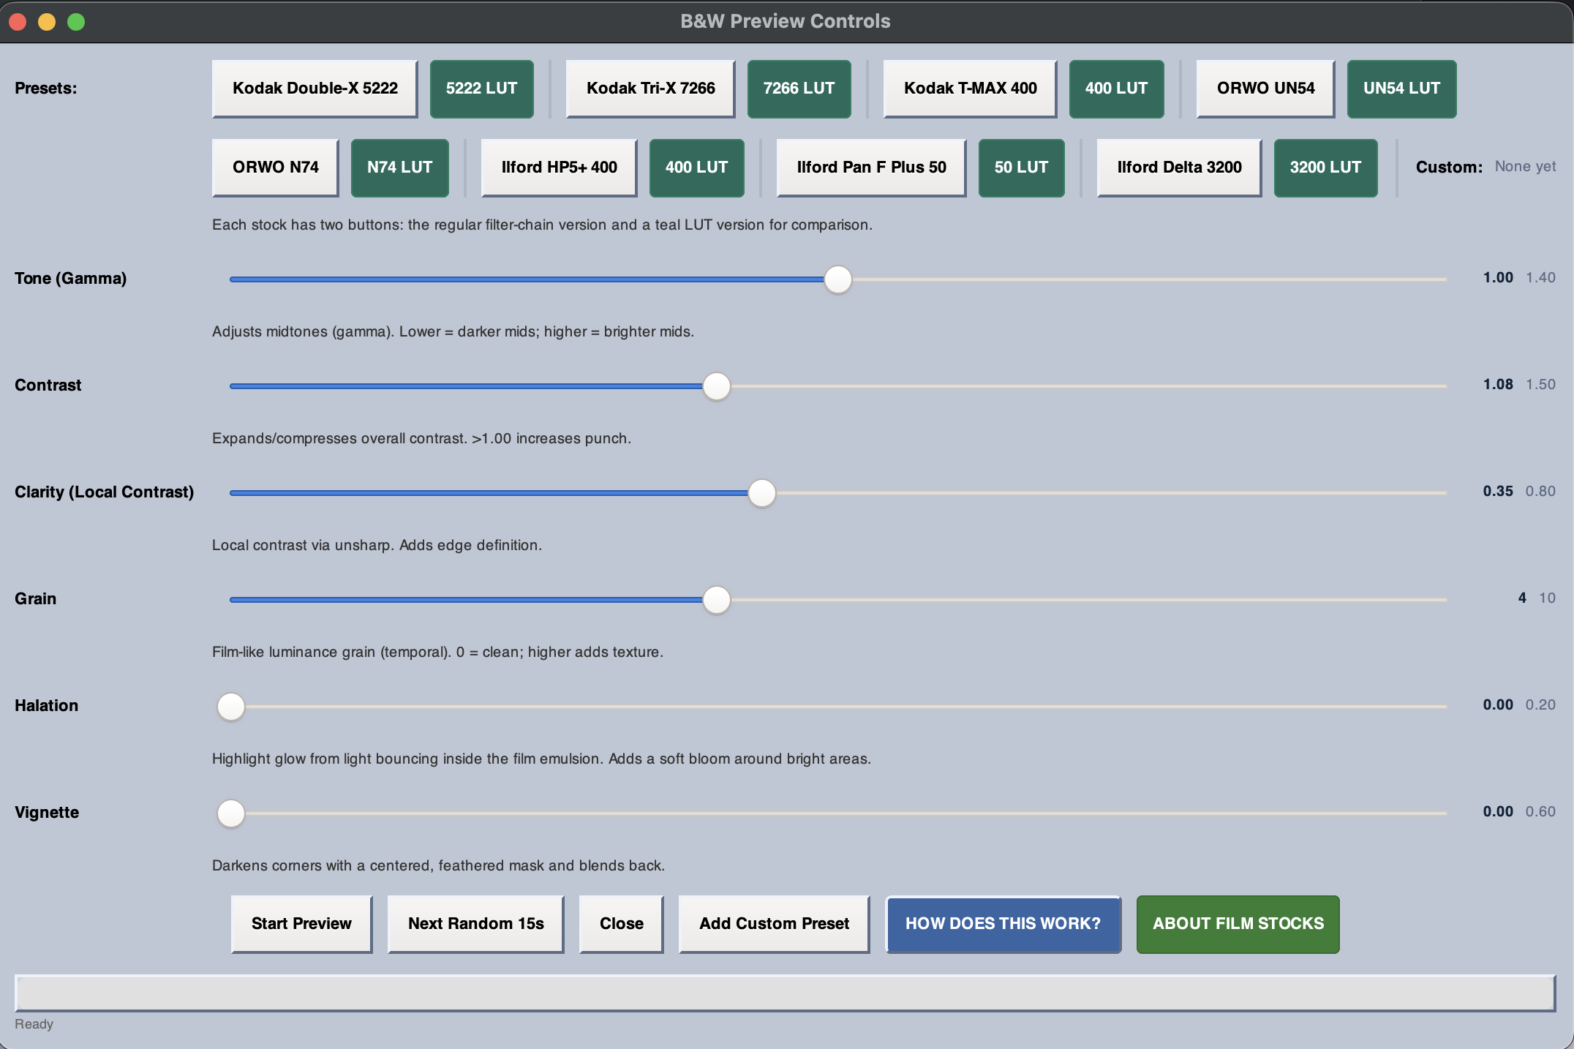Click the Grain slider handle
Viewport: 1574px width, 1049px height.
pos(716,600)
